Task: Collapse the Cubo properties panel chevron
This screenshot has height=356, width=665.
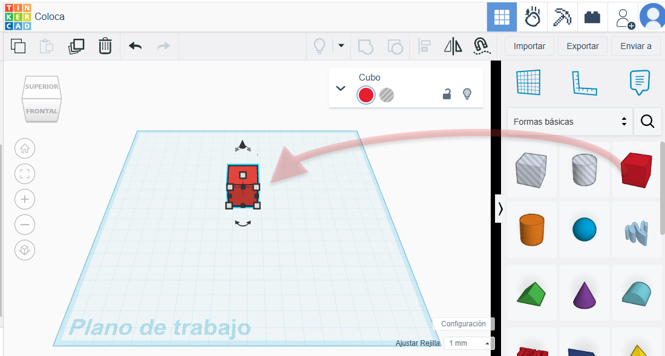Action: tap(341, 88)
